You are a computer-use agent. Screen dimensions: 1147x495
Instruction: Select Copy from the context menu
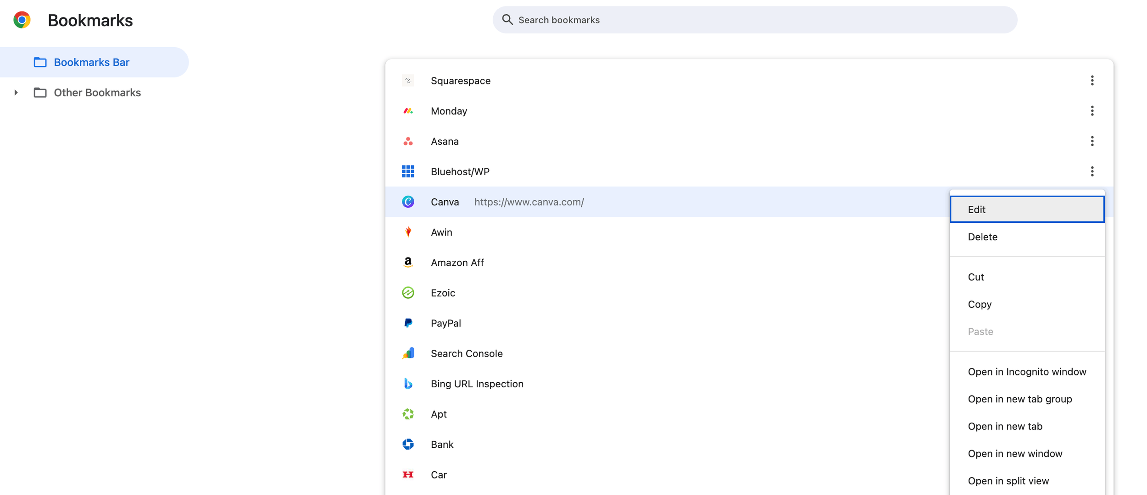pyautogui.click(x=1027, y=304)
